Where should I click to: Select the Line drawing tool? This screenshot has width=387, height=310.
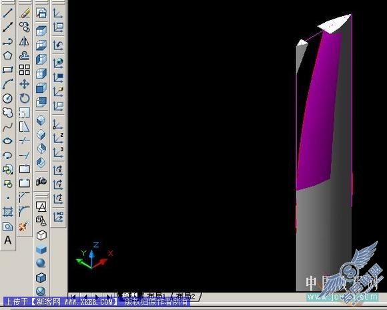pos(7,13)
